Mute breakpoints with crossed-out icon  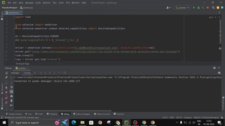6,103
